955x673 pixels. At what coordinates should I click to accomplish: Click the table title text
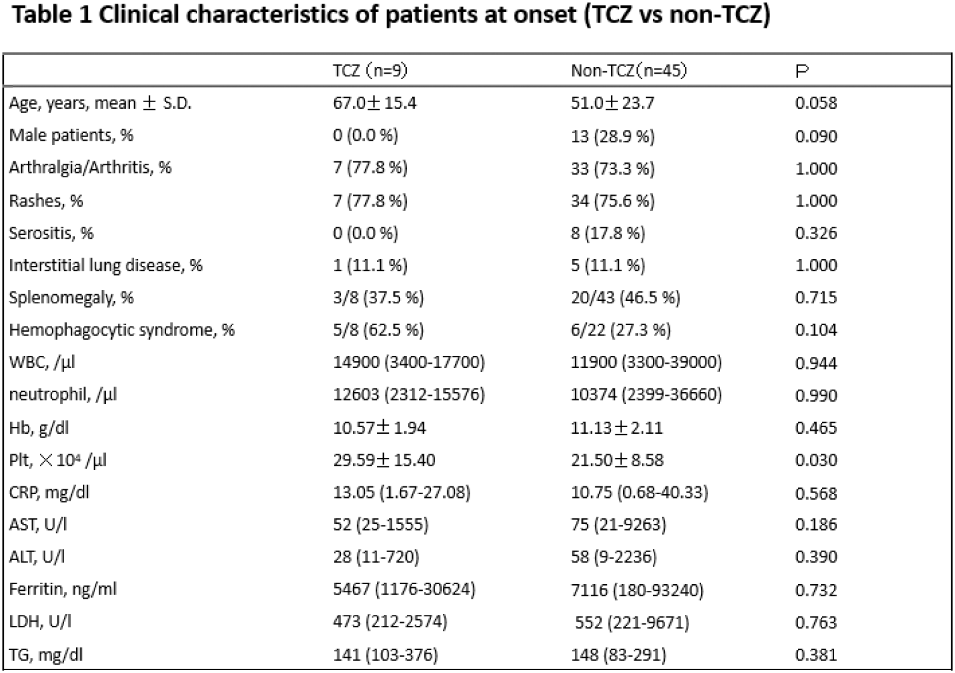coord(392,16)
